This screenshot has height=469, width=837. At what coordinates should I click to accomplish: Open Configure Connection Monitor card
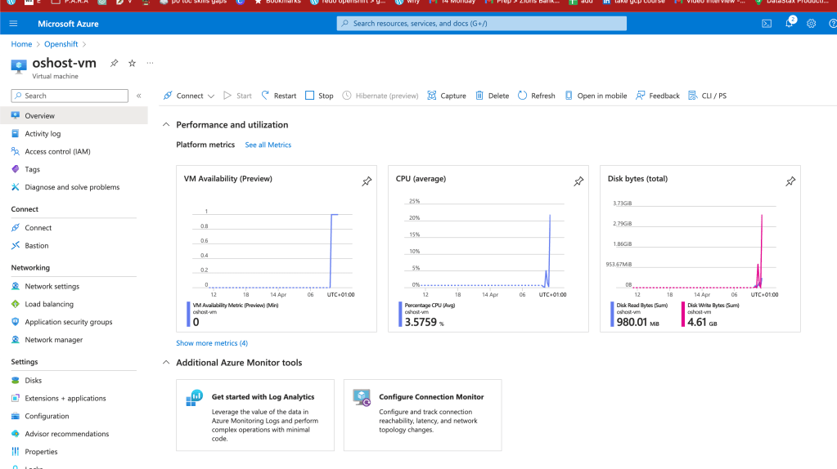coord(423,415)
